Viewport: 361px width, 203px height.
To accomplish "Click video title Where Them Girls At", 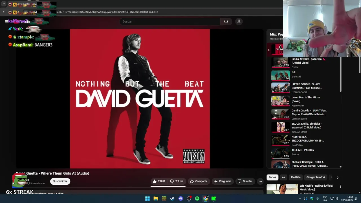I will coord(52,173).
